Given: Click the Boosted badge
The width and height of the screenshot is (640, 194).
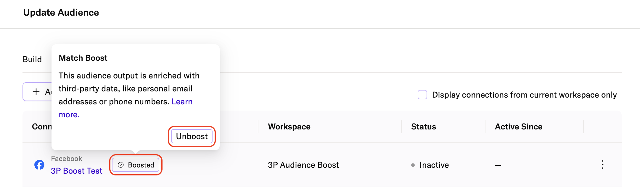Looking at the screenshot, I should (136, 165).
